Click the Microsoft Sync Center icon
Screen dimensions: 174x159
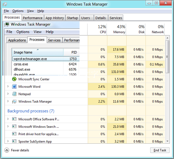(14, 79)
